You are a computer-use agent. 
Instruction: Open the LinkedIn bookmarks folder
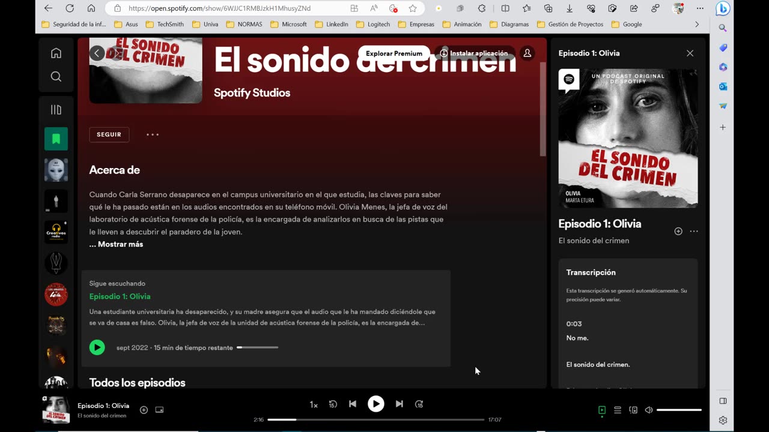click(x=332, y=25)
